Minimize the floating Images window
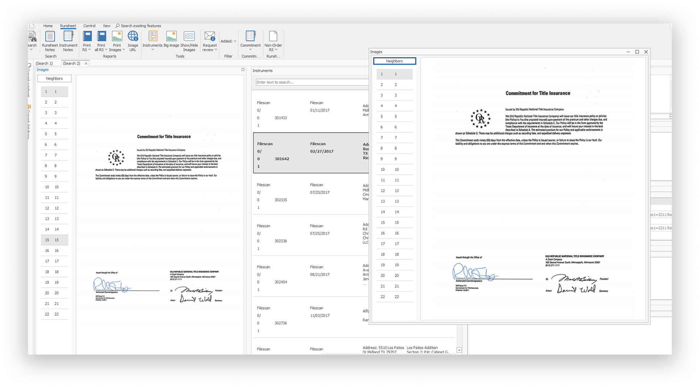 coord(628,52)
